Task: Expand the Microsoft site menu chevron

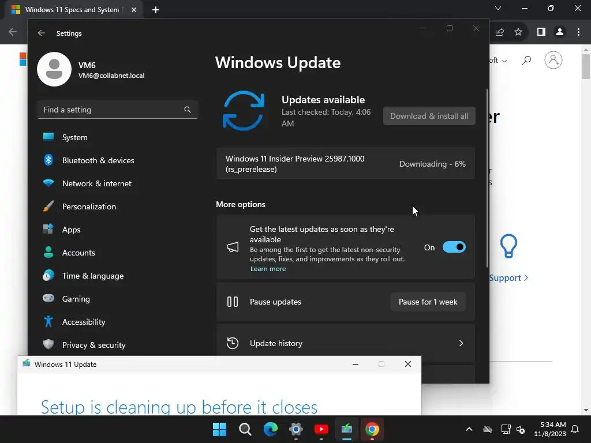Action: click(504, 61)
